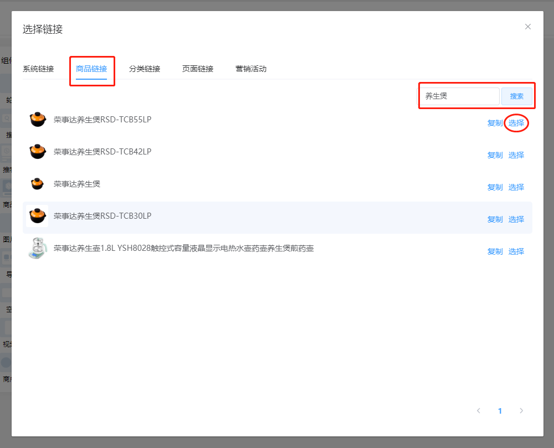
Task: Copy link for 荣事达养生煲RSD-TCB30LP
Action: coord(495,220)
